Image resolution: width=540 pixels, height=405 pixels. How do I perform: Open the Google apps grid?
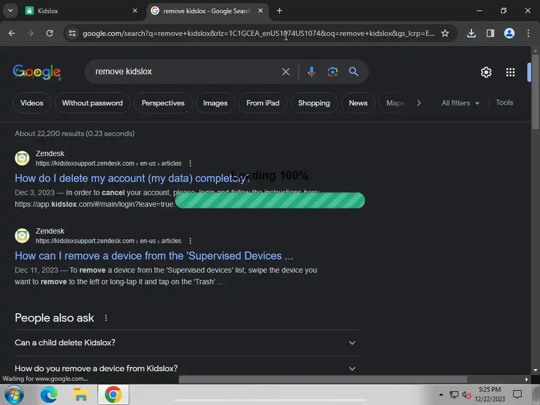pyautogui.click(x=510, y=72)
